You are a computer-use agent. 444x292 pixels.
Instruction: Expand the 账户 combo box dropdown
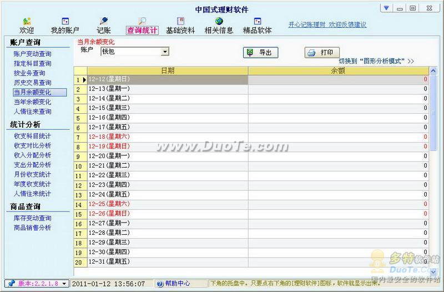point(165,52)
